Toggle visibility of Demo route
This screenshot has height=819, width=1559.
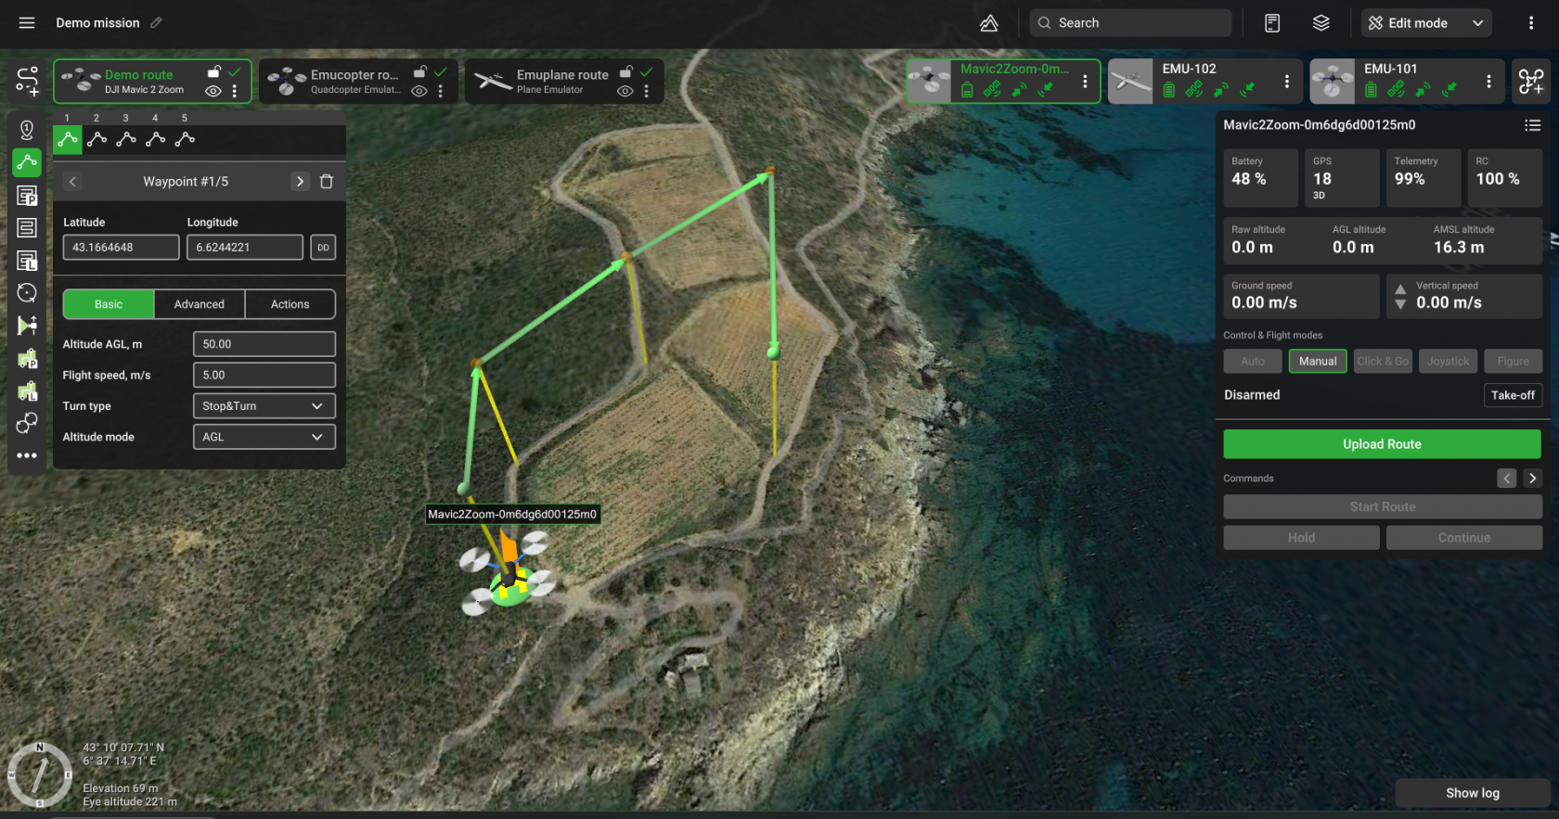(213, 91)
